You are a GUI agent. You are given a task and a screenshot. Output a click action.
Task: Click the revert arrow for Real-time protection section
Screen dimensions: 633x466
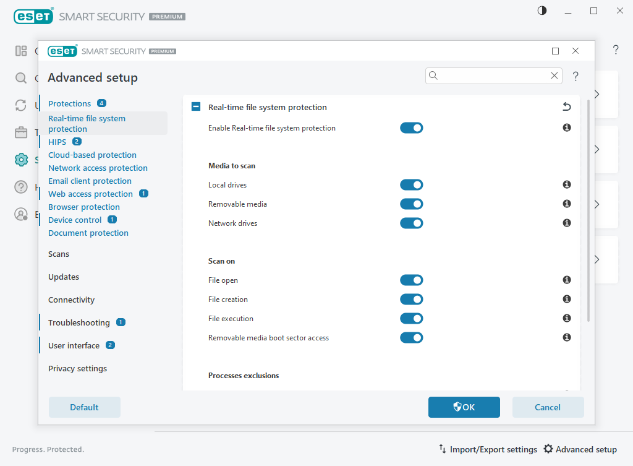pos(566,107)
